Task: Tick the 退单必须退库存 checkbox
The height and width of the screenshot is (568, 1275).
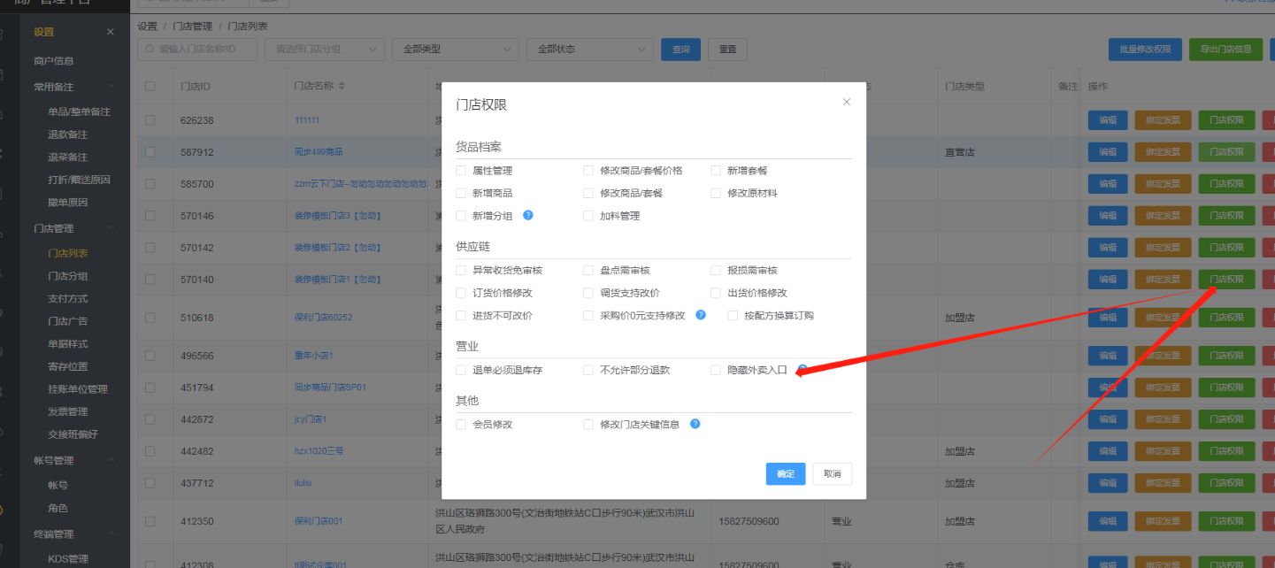Action: [x=460, y=370]
